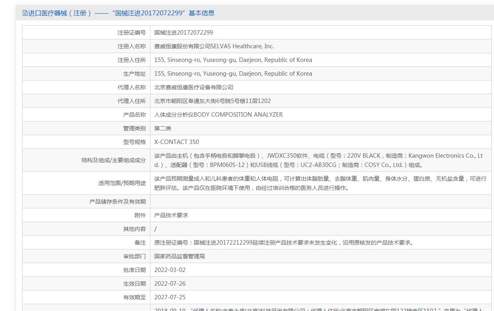Click the 适用范围/预期用途 label
The image size is (494, 311).
[x=122, y=183]
